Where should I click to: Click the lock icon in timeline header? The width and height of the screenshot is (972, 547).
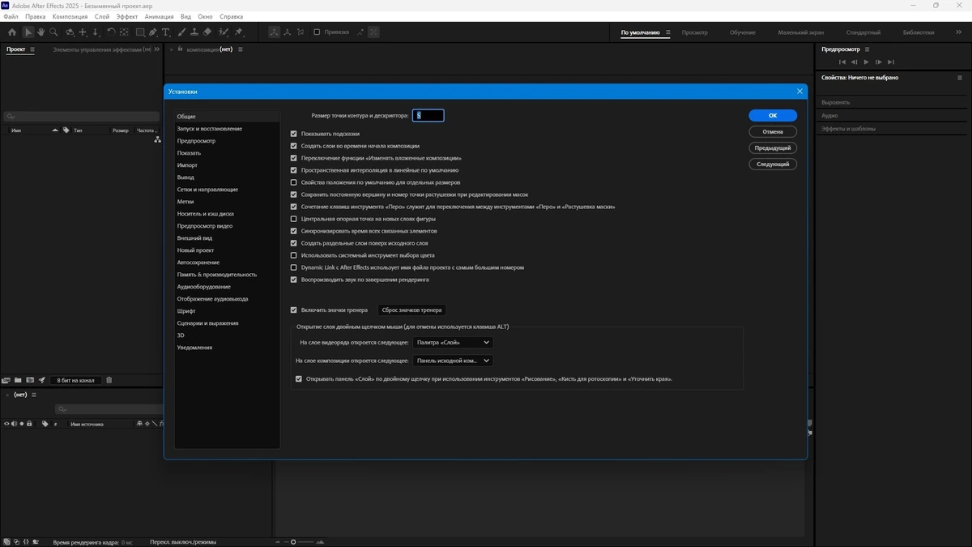pos(29,424)
